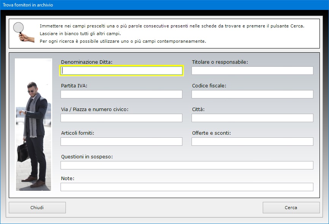Click the 'Città:' label

[198, 110]
